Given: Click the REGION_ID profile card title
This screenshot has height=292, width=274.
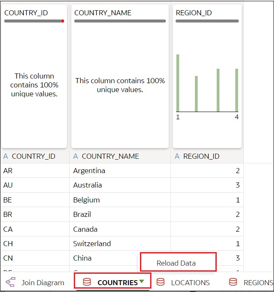Looking at the screenshot, I should 194,13.
